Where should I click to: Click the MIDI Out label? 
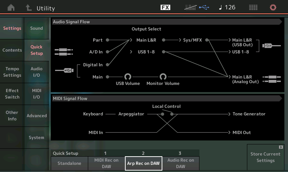(242, 133)
